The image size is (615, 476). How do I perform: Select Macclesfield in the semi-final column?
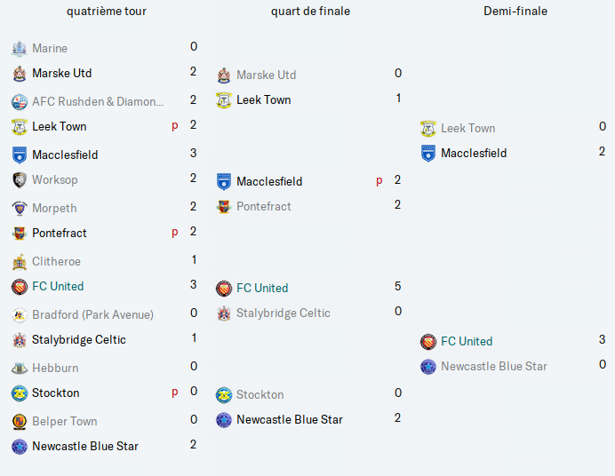474,153
